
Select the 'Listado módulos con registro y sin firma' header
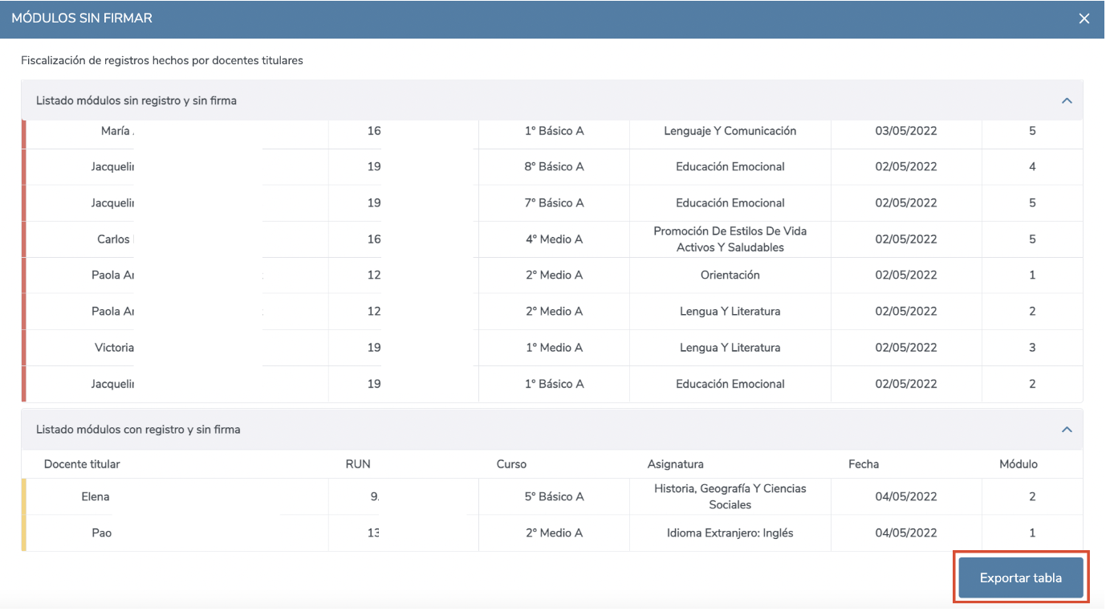(x=552, y=430)
